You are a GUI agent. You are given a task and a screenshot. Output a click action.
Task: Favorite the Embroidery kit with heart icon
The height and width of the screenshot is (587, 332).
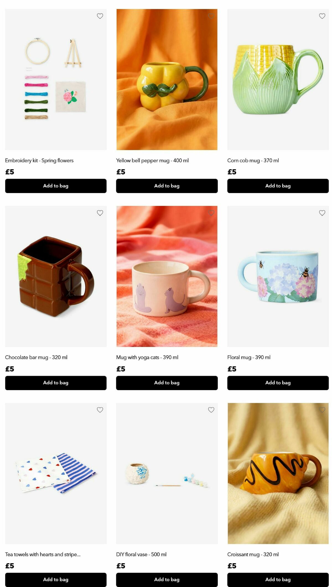point(100,16)
